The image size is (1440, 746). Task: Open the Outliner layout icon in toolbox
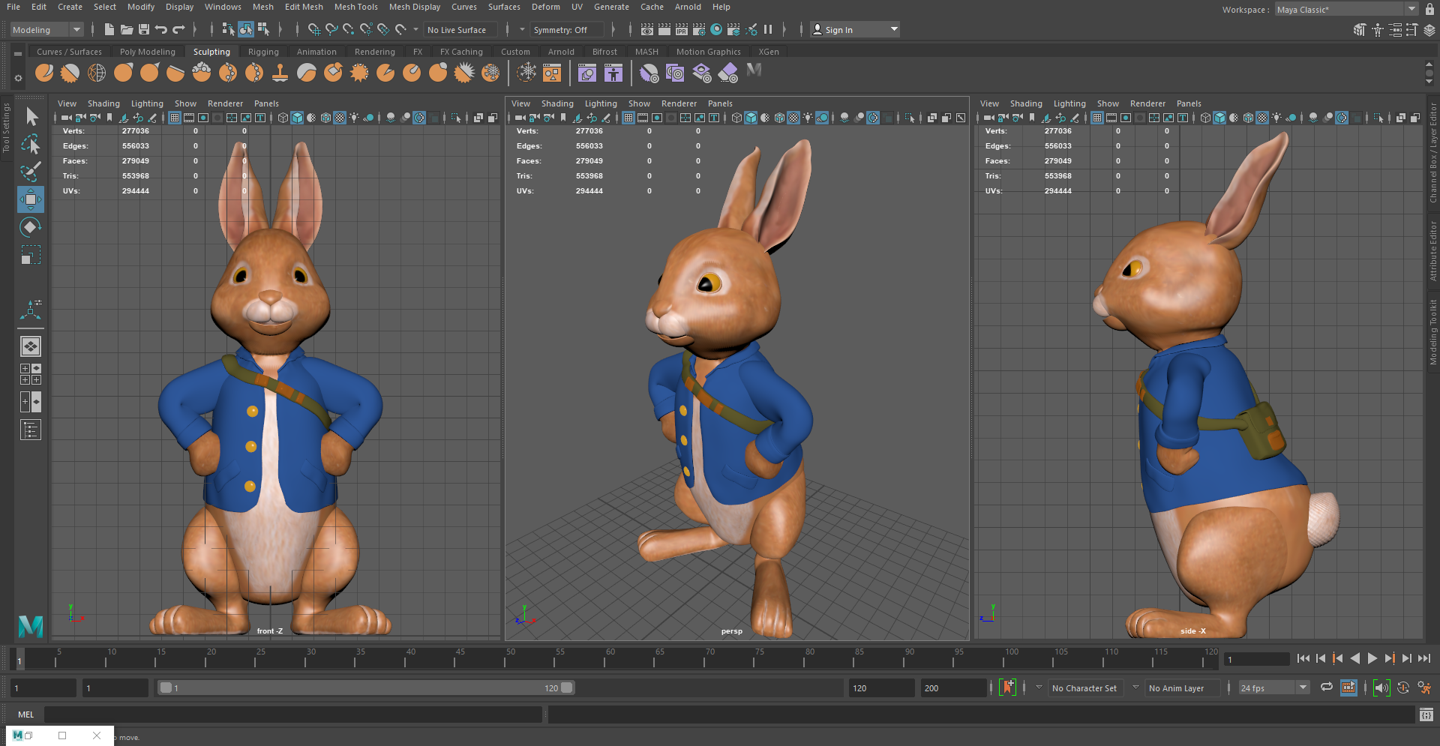click(x=31, y=430)
